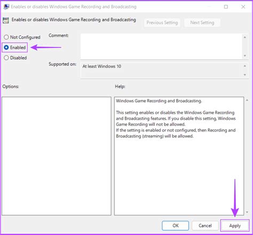
Task: Click the 'Supported on:' label
Action: [62, 64]
